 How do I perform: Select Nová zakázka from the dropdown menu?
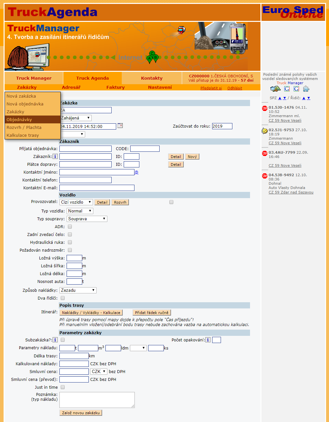33,96
